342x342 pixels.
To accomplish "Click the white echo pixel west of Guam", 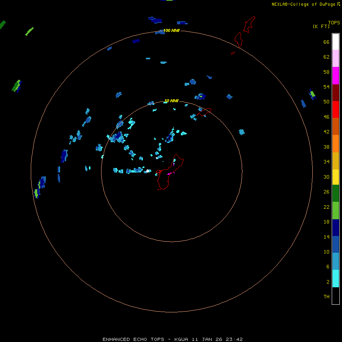I will (x=148, y=171).
